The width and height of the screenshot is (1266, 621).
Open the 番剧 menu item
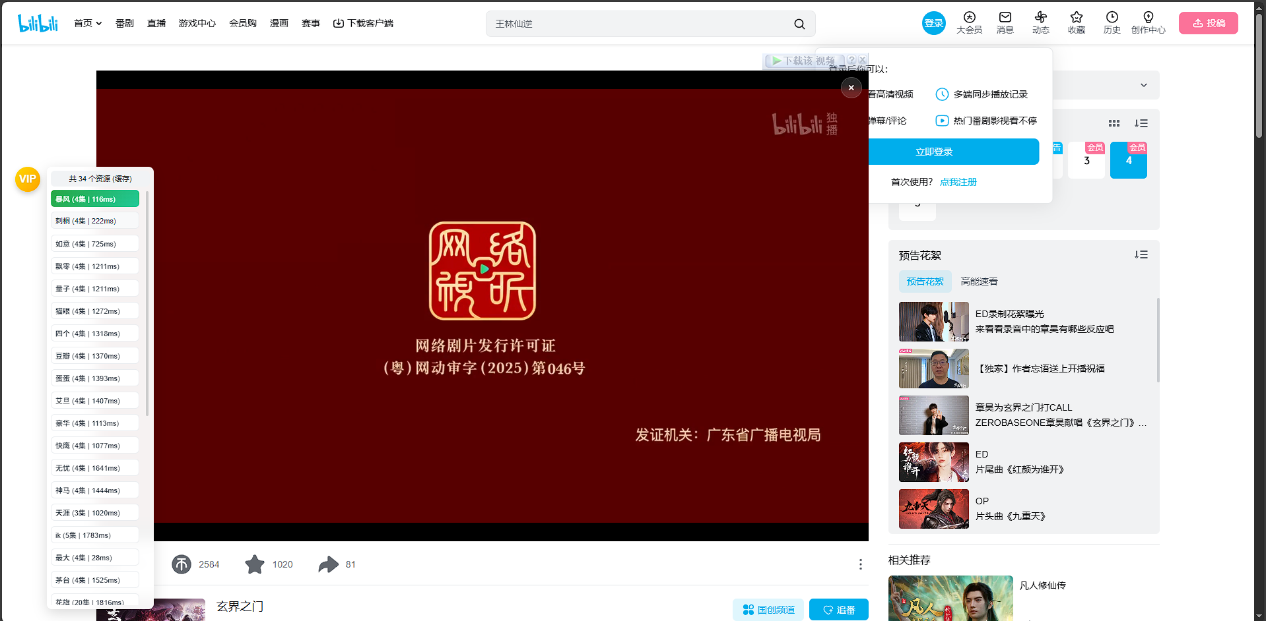(x=124, y=22)
